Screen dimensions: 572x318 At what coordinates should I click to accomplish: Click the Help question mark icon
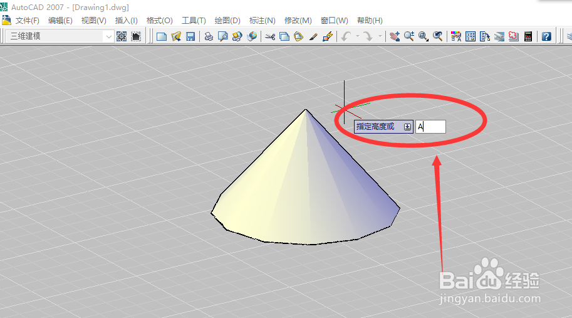[x=546, y=36]
